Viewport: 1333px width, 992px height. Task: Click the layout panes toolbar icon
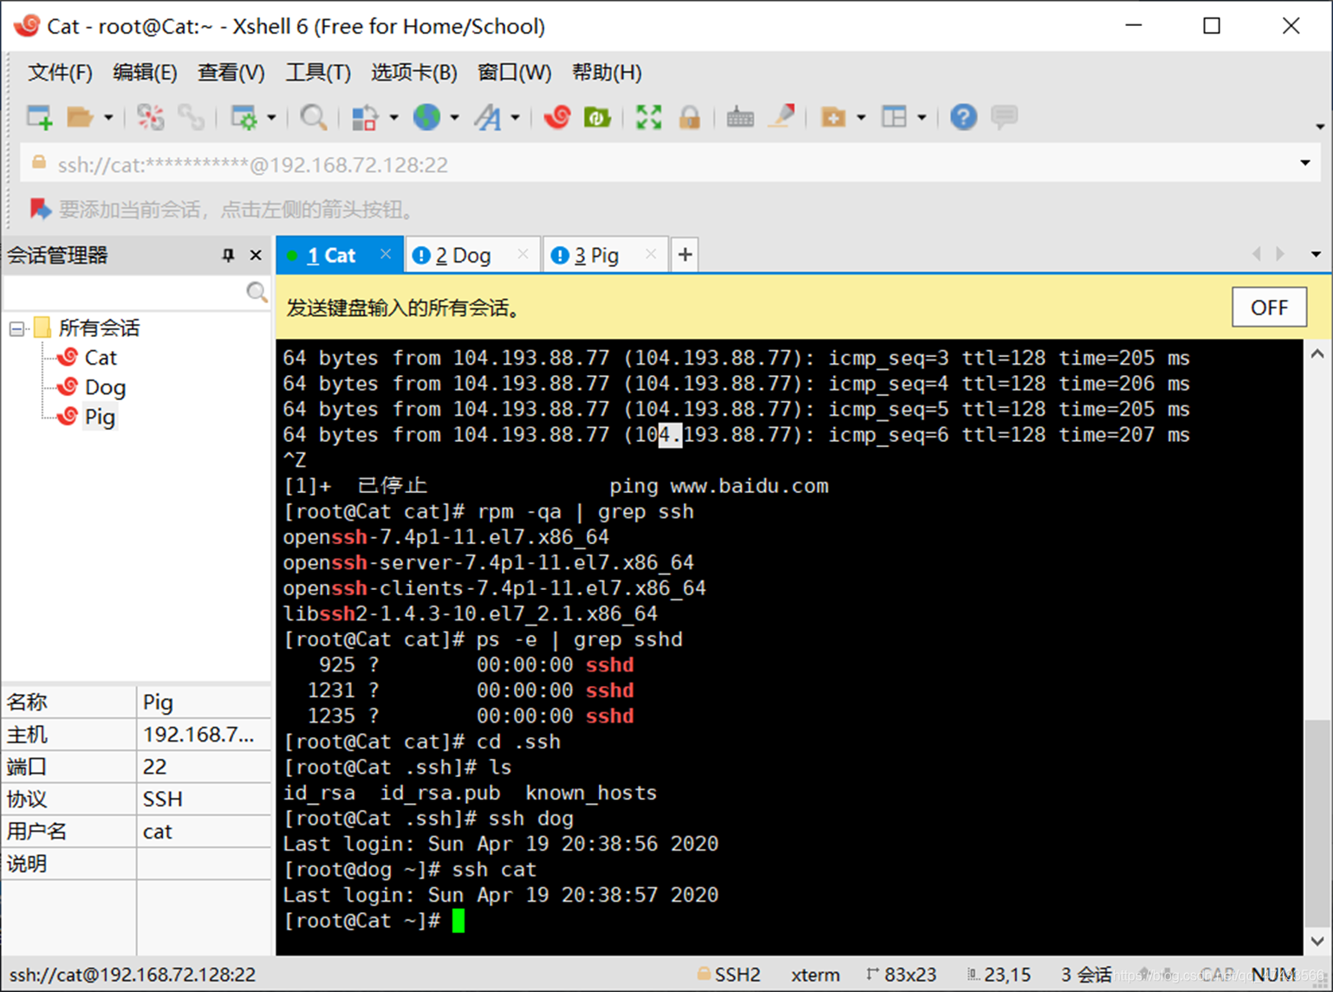(x=894, y=117)
